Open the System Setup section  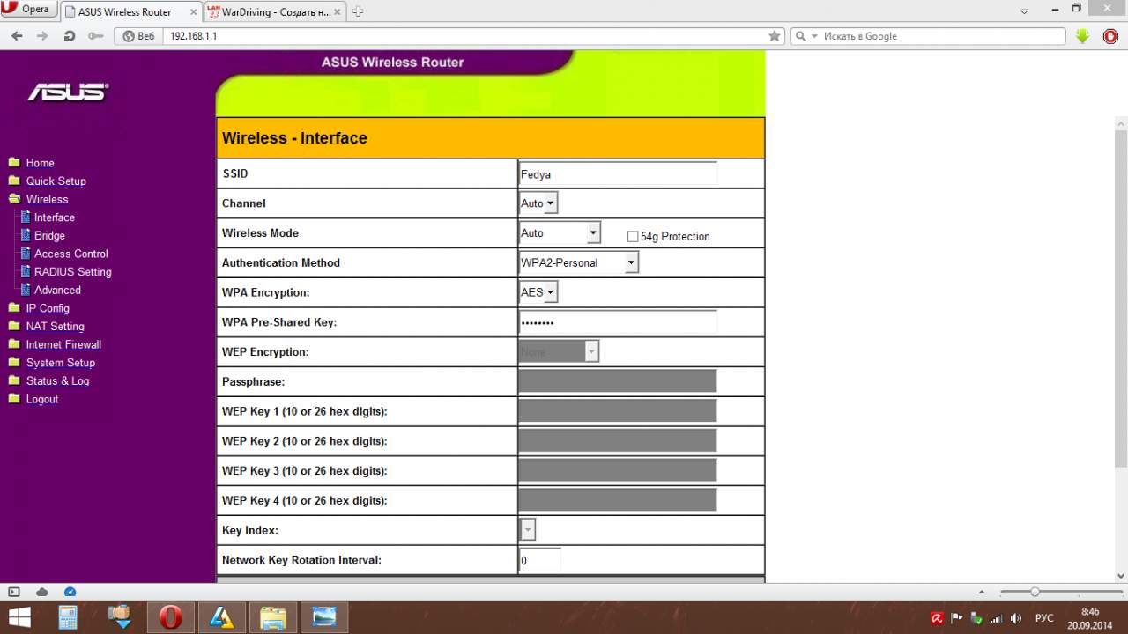60,363
